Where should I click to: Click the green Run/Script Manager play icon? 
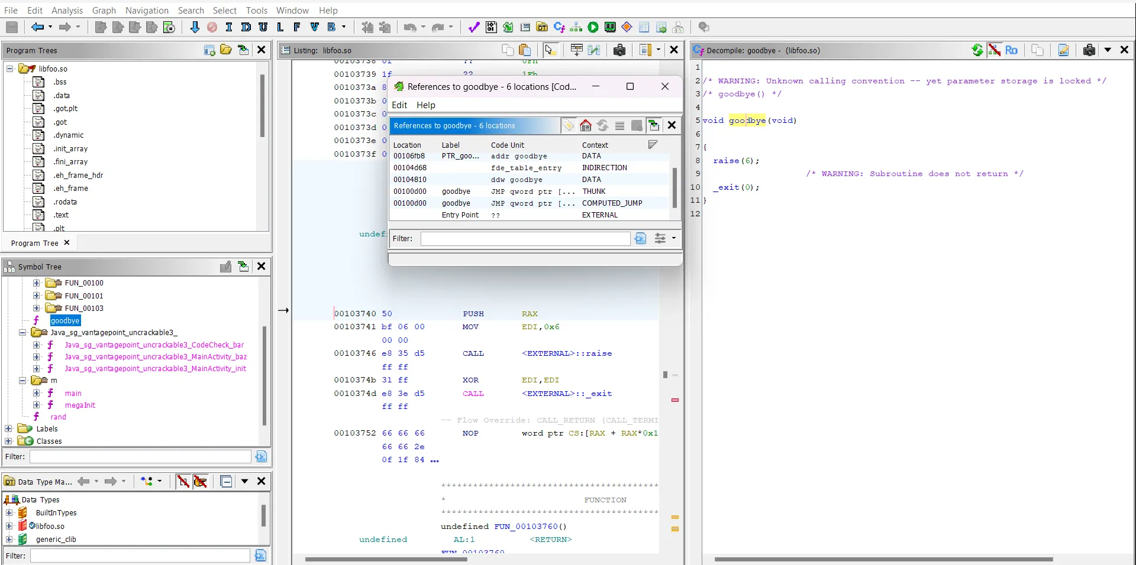coord(593,27)
